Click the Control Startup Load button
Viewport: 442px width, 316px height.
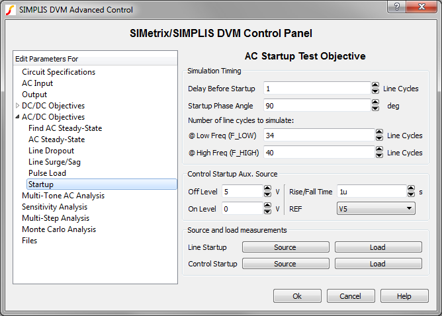(377, 264)
